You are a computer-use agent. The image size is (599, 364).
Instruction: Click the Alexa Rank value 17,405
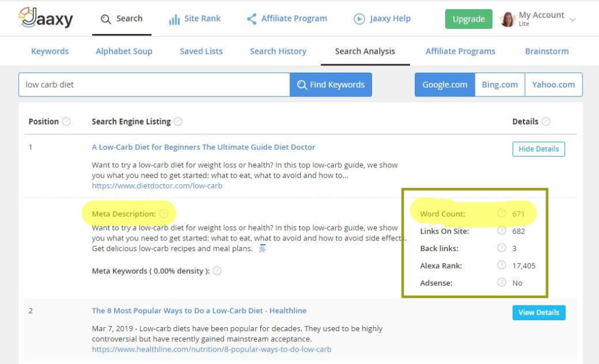coord(524,266)
